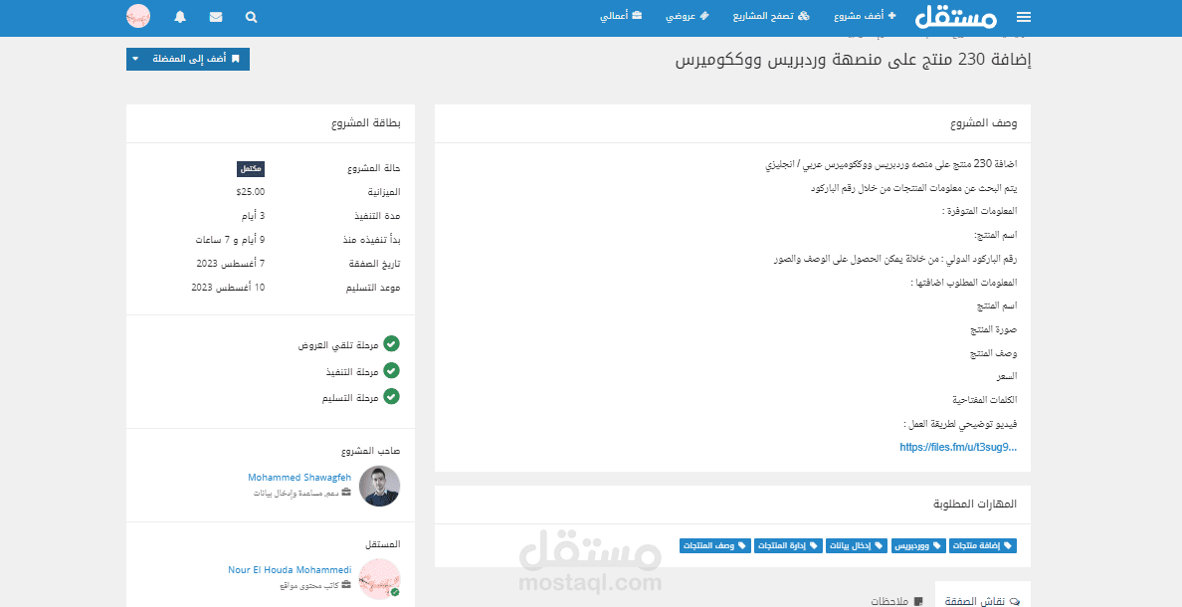Open the files.fm video link
This screenshot has width=1182, height=607.
[x=958, y=447]
